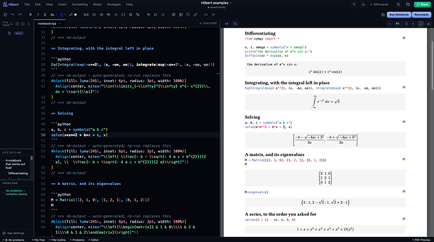Toggle the eye preview icon in toolbar
The height and width of the screenshot is (242, 434).
coord(213,14)
